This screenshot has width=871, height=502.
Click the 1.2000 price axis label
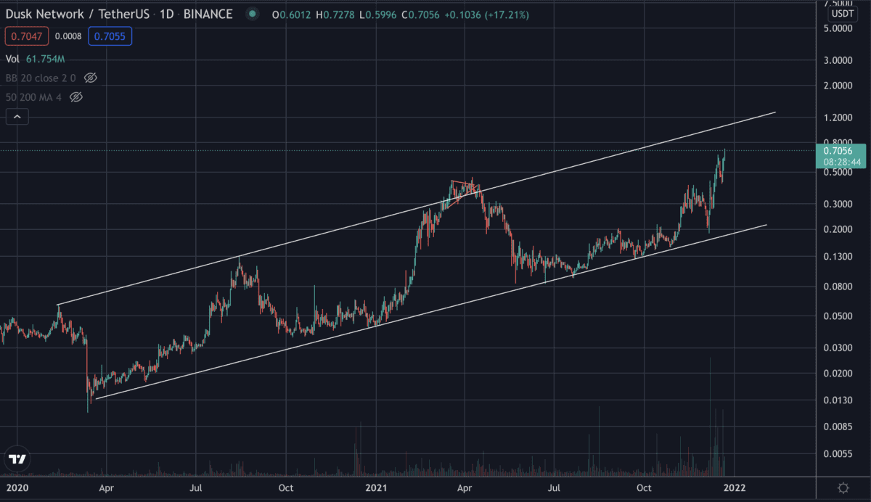[839, 118]
